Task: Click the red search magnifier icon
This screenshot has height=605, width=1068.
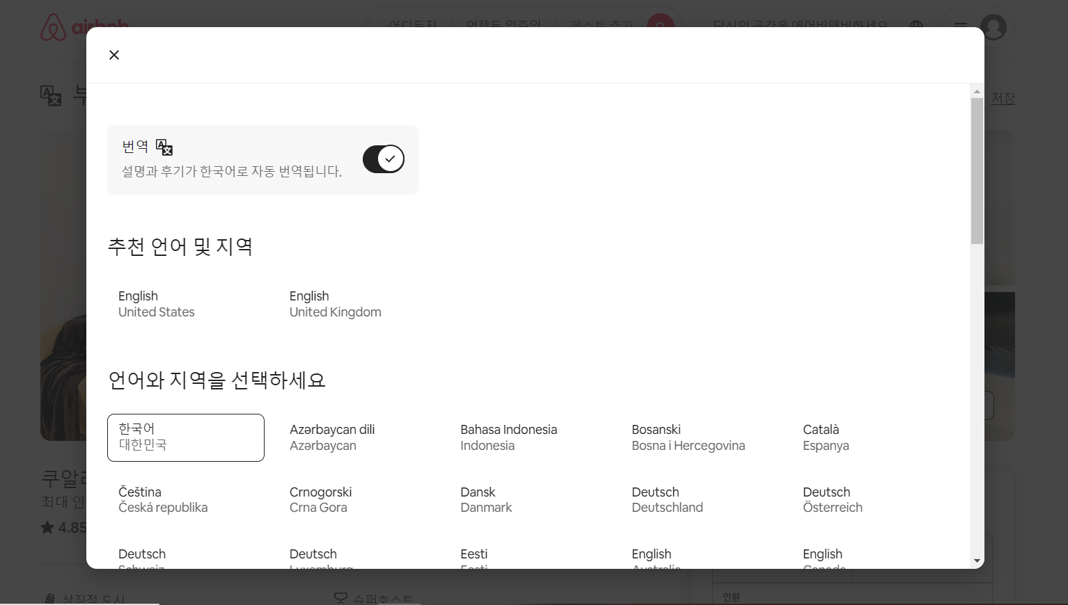Action: 659,26
